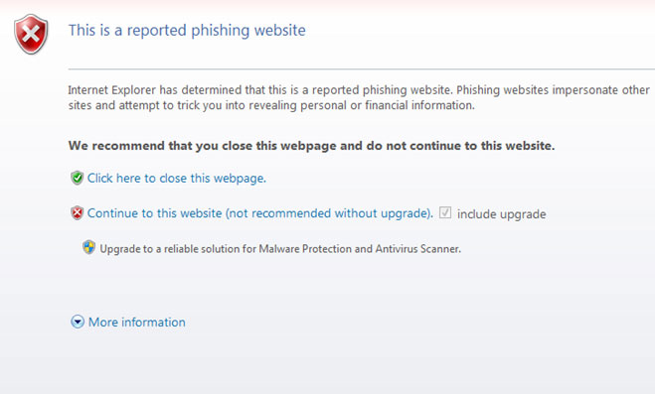The height and width of the screenshot is (394, 655).
Task: Open 'Click here to close this webpage'
Action: tap(177, 178)
